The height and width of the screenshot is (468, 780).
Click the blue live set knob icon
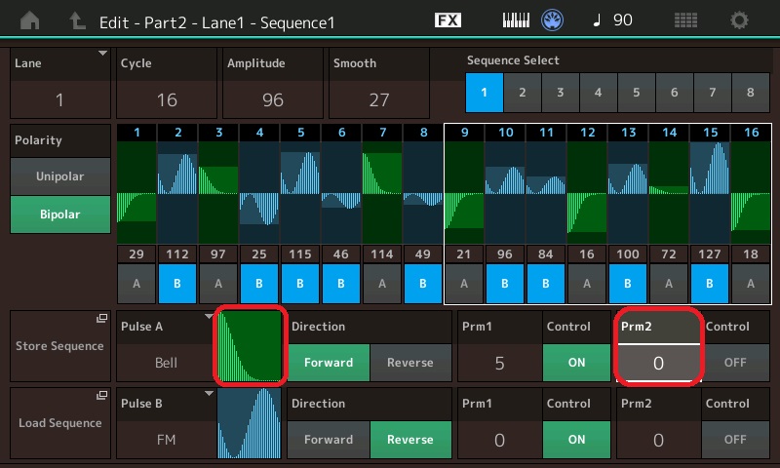tap(553, 19)
